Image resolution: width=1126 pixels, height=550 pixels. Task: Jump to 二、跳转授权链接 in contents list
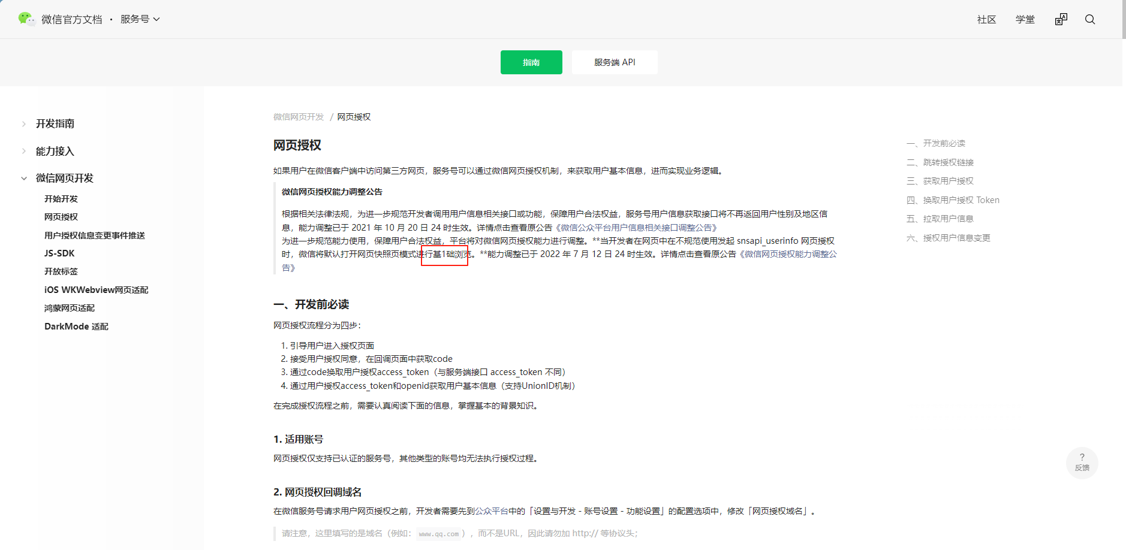click(x=940, y=162)
